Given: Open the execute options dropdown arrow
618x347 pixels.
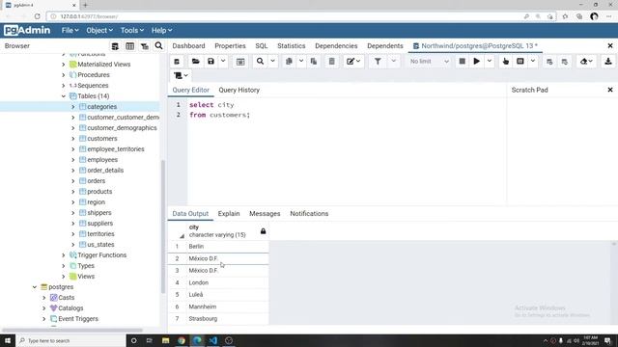Looking at the screenshot, I should coord(490,62).
